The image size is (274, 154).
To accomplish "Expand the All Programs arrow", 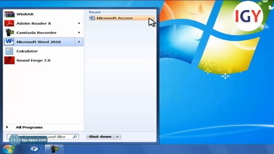I will pos(7,127).
